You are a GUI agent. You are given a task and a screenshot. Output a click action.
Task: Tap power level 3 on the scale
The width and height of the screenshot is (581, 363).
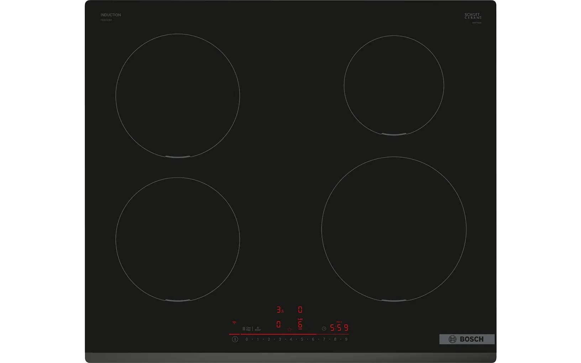pyautogui.click(x=280, y=340)
